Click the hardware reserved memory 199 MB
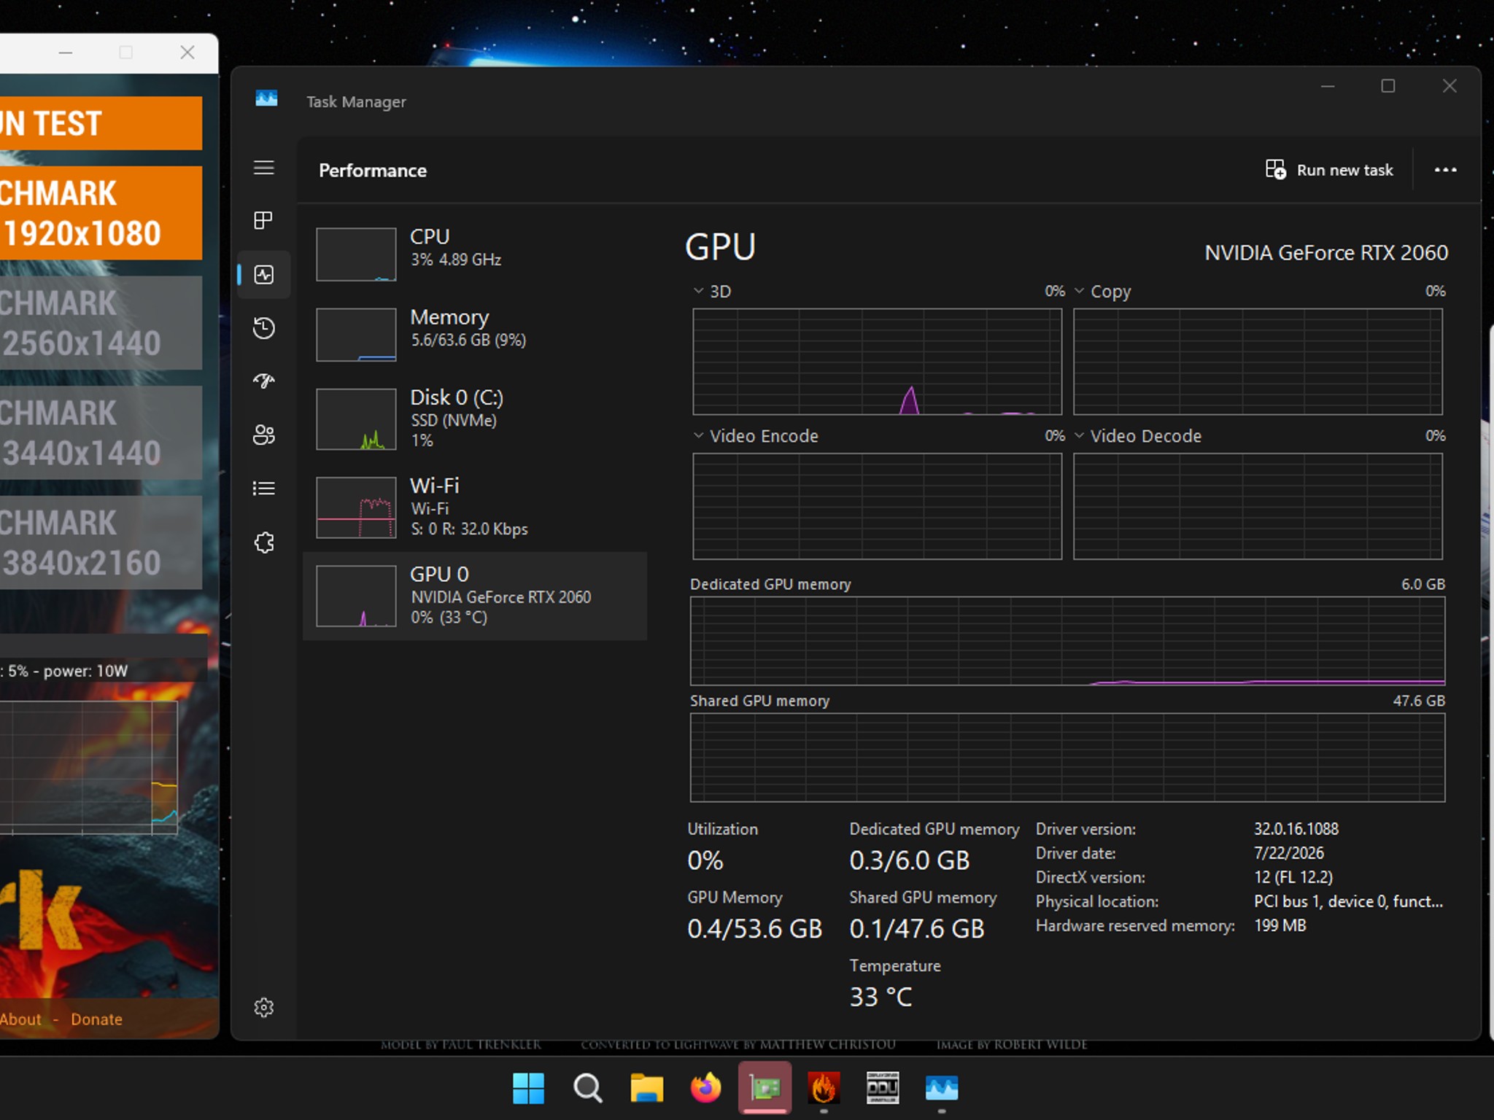 tap(1280, 925)
